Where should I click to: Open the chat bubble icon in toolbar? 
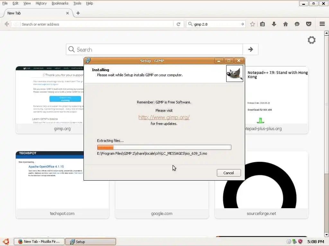click(297, 24)
